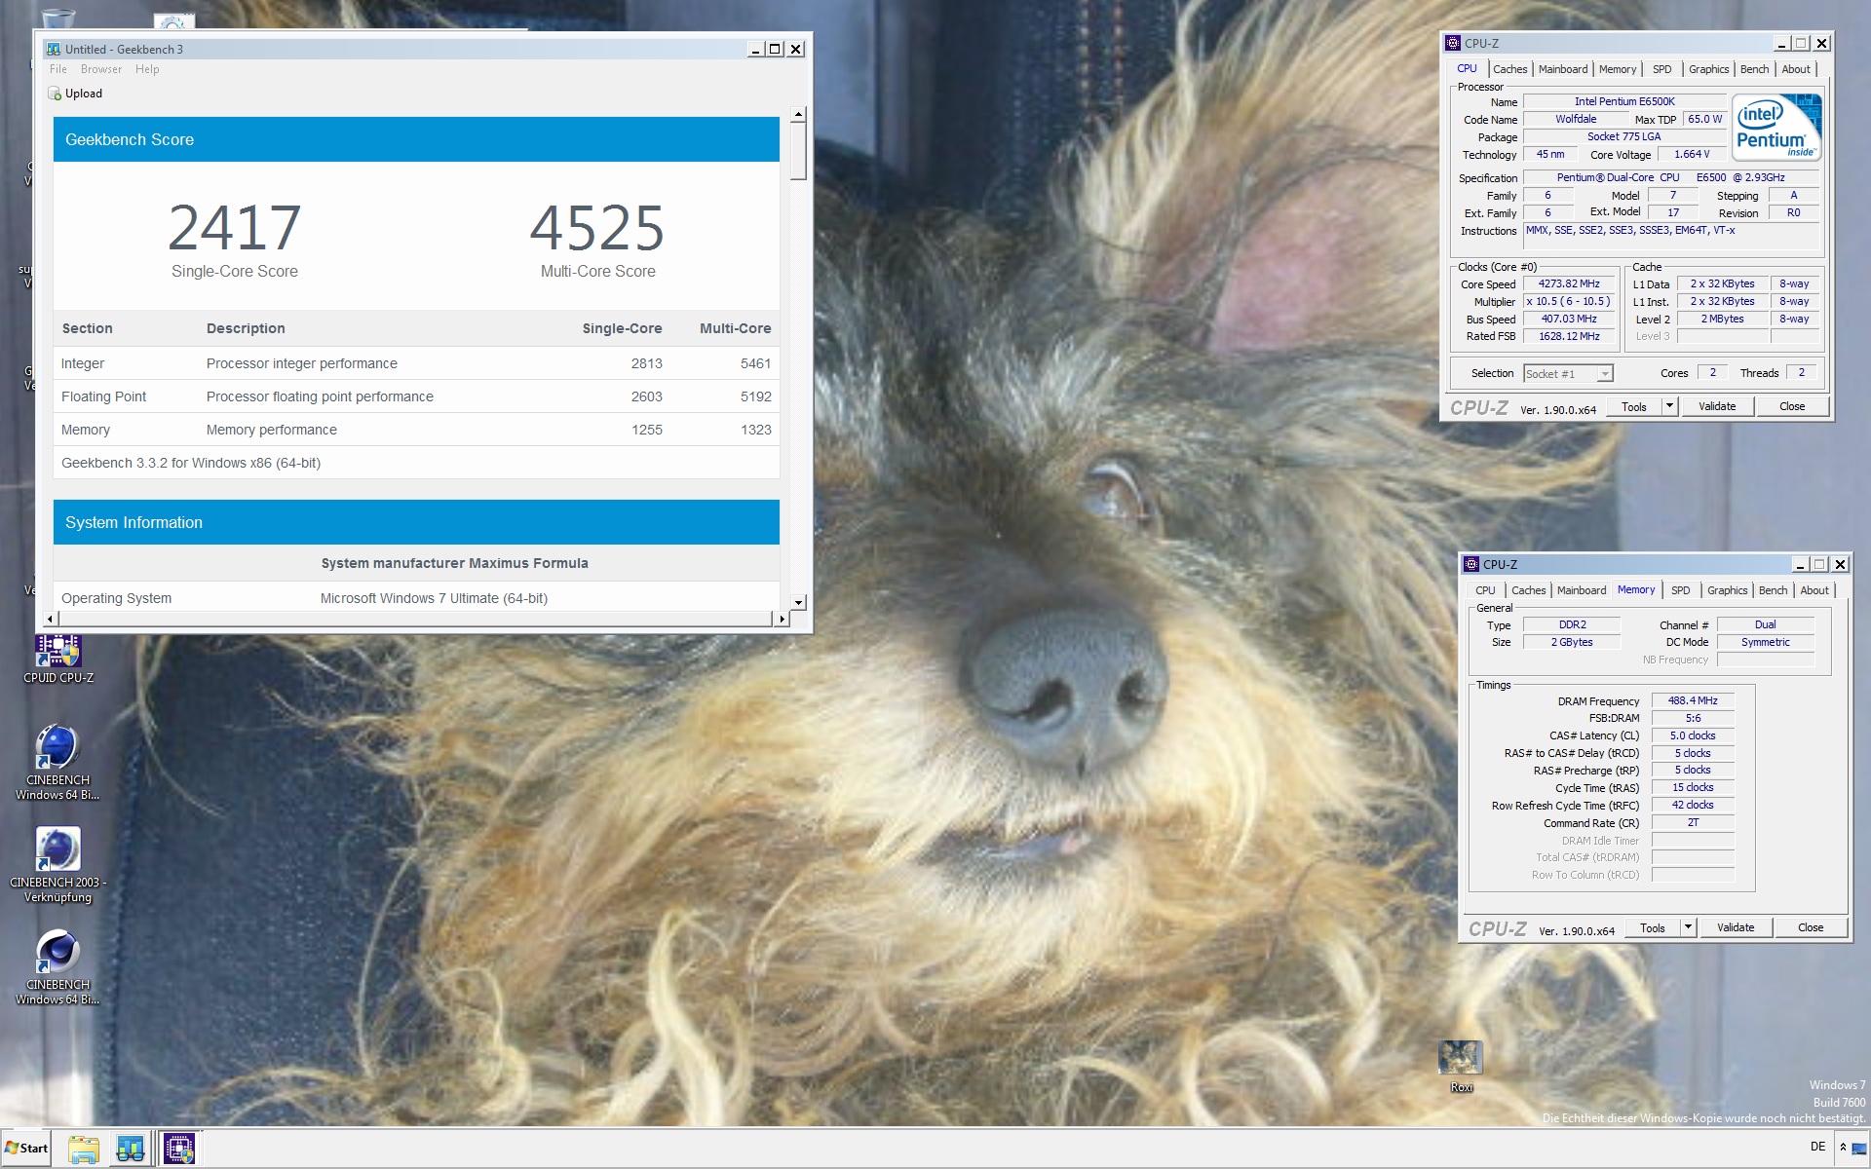The height and width of the screenshot is (1169, 1871).
Task: Click the top CPU-Z window title icon
Action: pyautogui.click(x=1453, y=43)
